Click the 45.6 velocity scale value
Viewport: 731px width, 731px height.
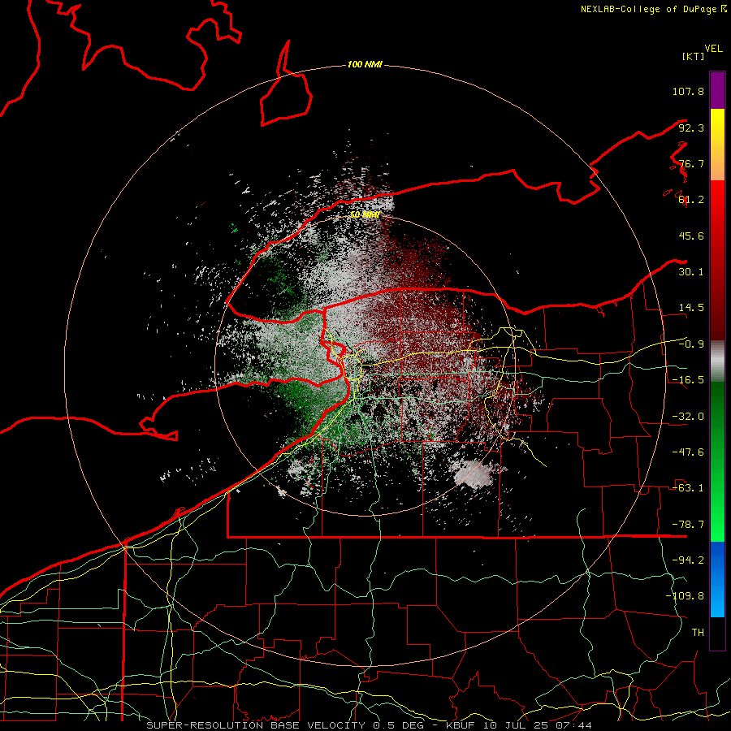click(691, 236)
